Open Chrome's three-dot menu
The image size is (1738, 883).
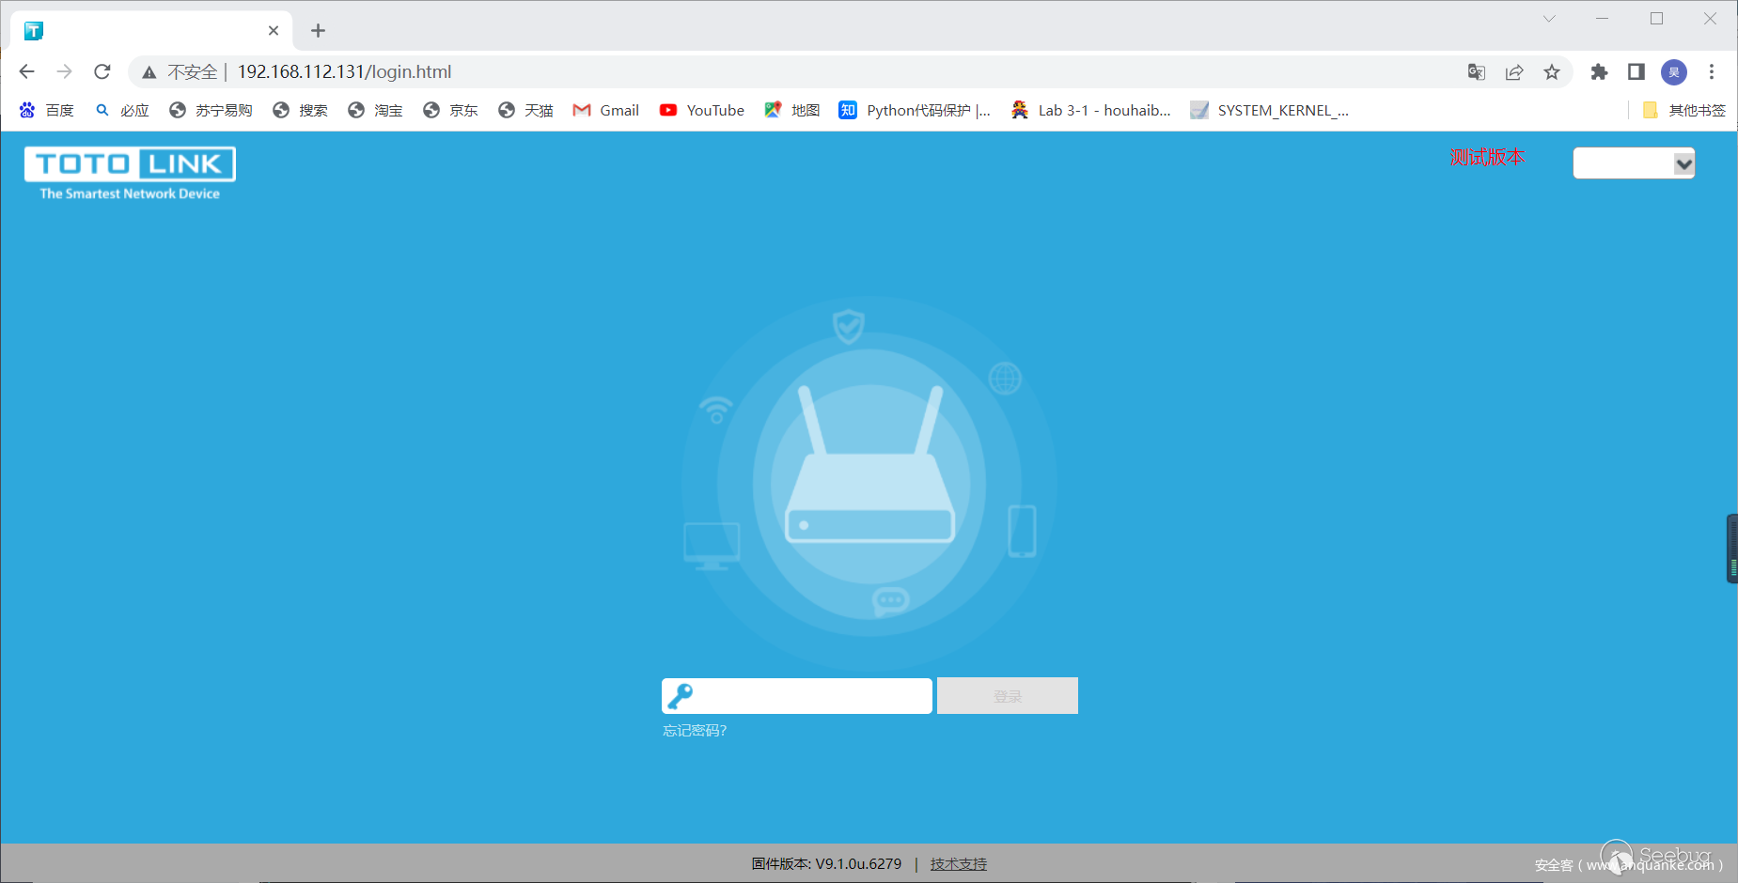click(x=1712, y=72)
